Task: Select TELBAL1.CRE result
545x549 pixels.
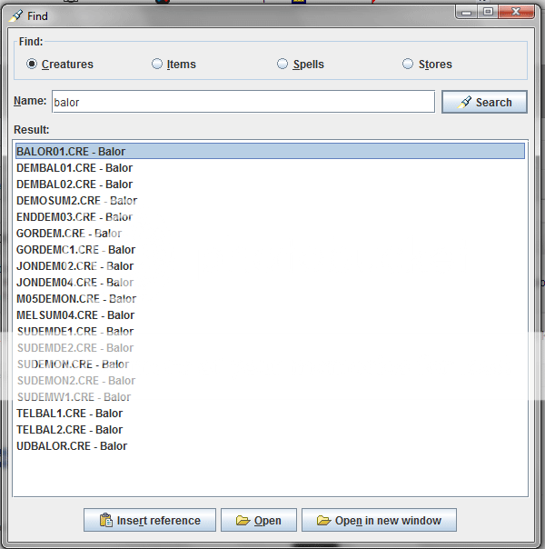Action: point(69,414)
